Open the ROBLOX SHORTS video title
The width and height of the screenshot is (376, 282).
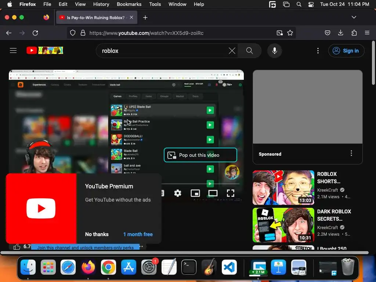pyautogui.click(x=329, y=178)
